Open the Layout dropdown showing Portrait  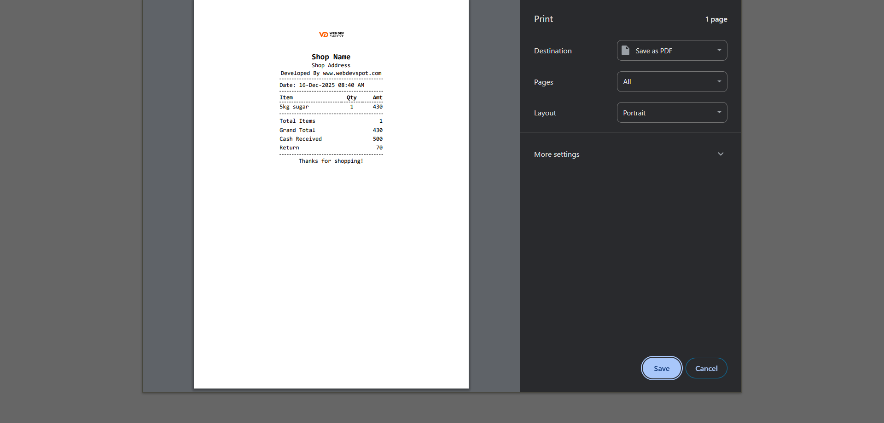(672, 113)
